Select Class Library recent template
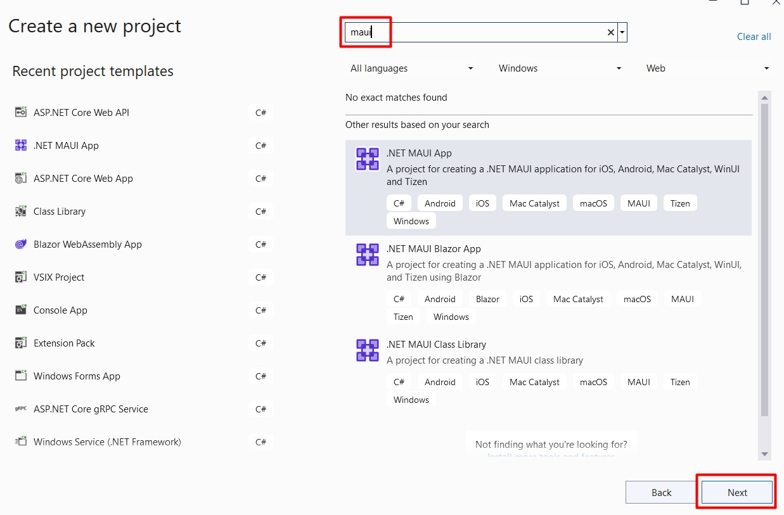784x515 pixels. tap(143, 211)
